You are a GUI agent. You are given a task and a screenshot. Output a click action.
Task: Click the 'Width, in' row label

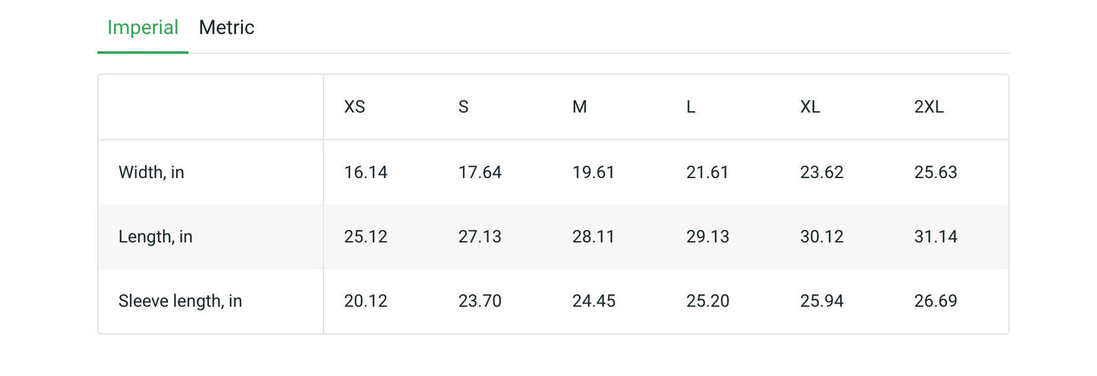(x=151, y=173)
